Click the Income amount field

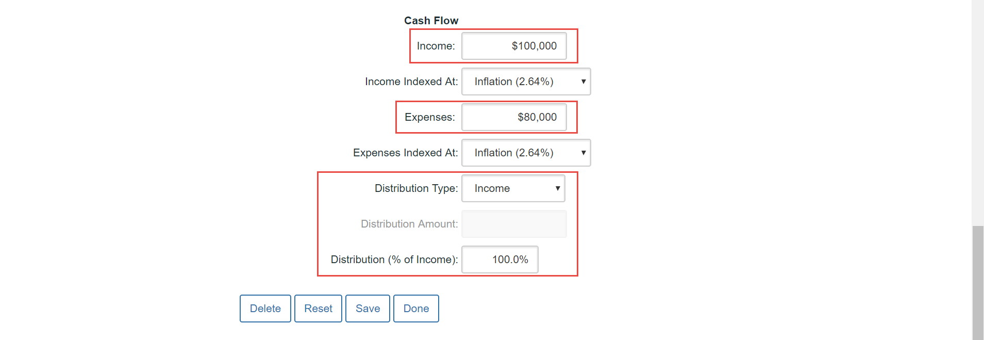point(514,46)
